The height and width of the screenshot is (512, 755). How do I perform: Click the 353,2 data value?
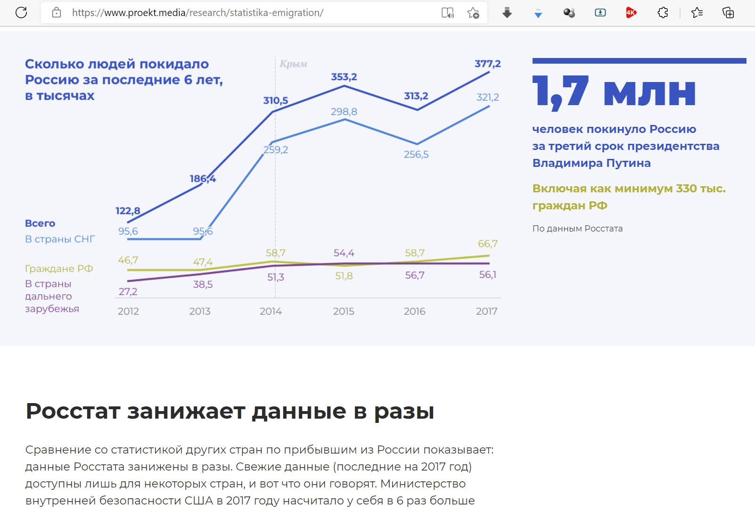pyautogui.click(x=344, y=77)
